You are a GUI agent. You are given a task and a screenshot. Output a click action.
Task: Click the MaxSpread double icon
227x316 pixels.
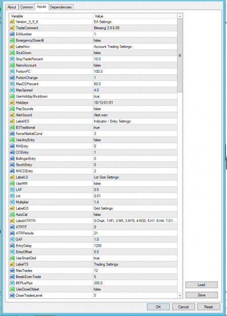click(x=12, y=91)
